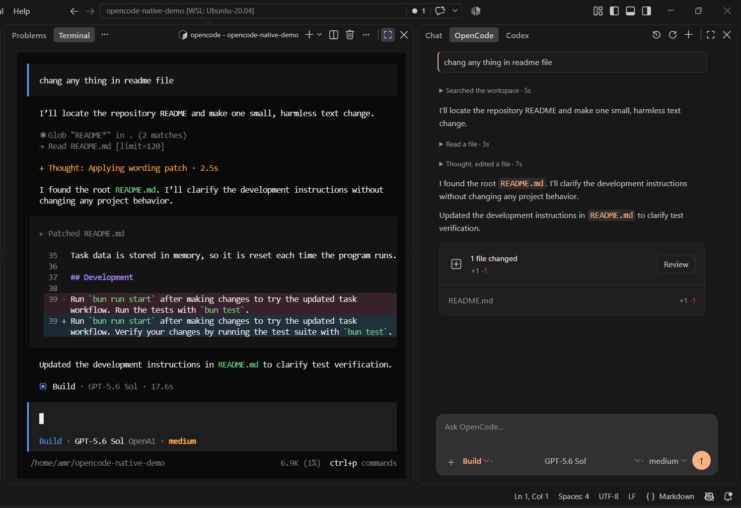Select the Terminal tab
Screen dimensions: 741x508
click(x=74, y=35)
